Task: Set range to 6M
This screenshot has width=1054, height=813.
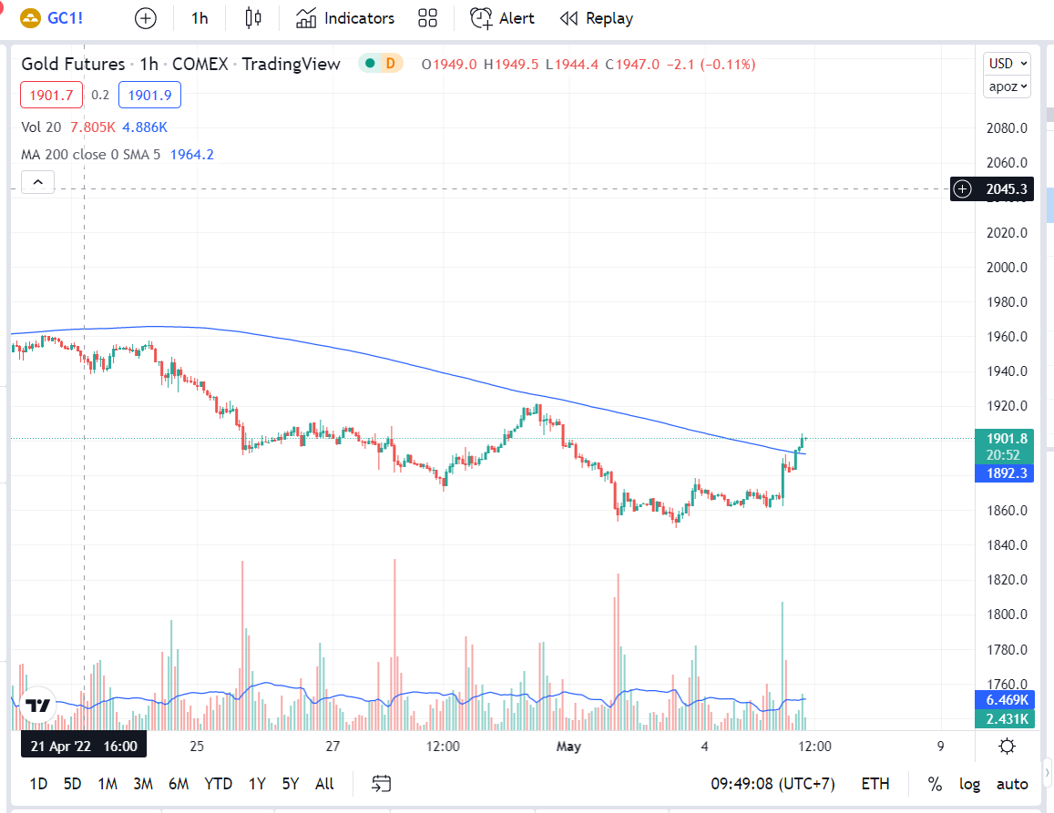Action: [179, 784]
